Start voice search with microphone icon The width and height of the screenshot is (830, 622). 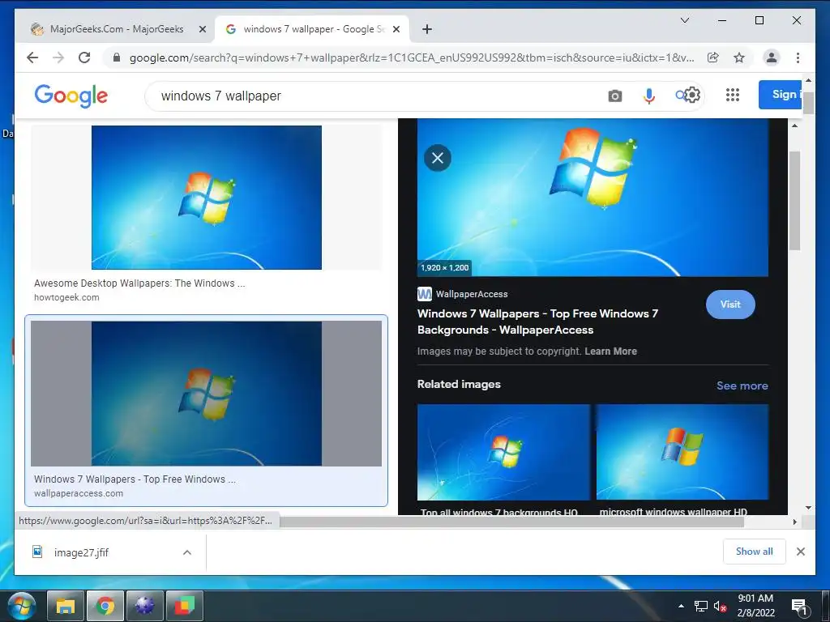pyautogui.click(x=649, y=96)
